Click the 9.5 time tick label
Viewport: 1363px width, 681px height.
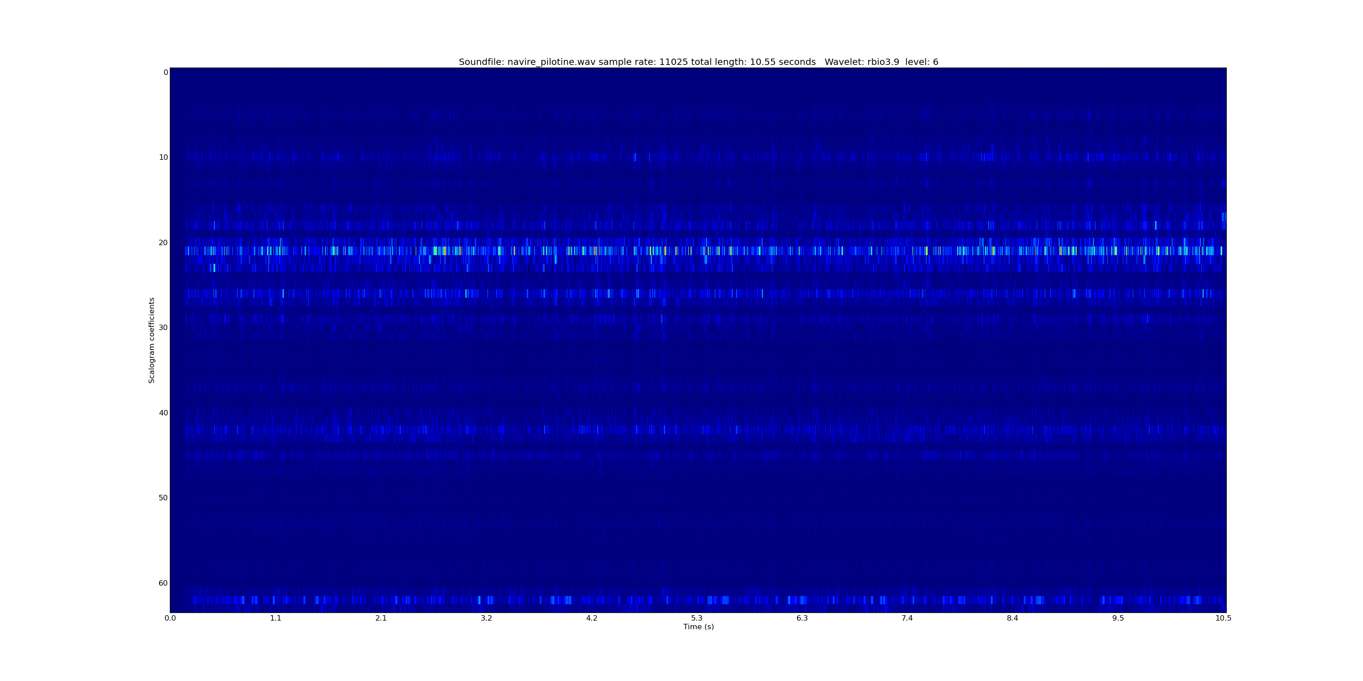click(x=1118, y=618)
